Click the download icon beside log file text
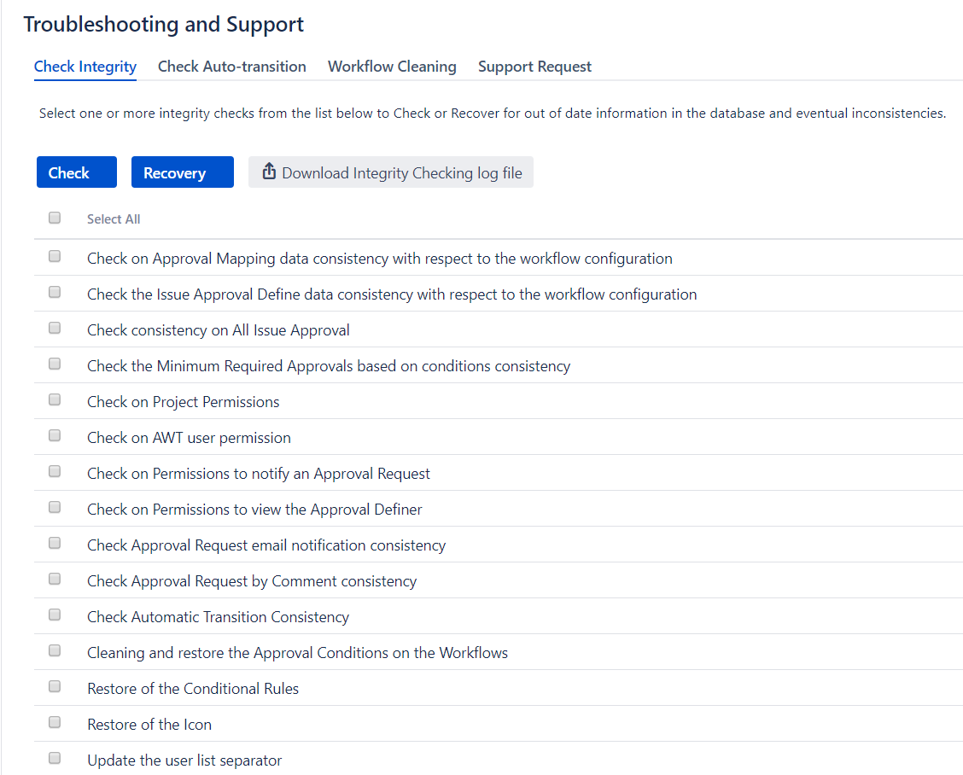963x775 pixels. (x=269, y=172)
